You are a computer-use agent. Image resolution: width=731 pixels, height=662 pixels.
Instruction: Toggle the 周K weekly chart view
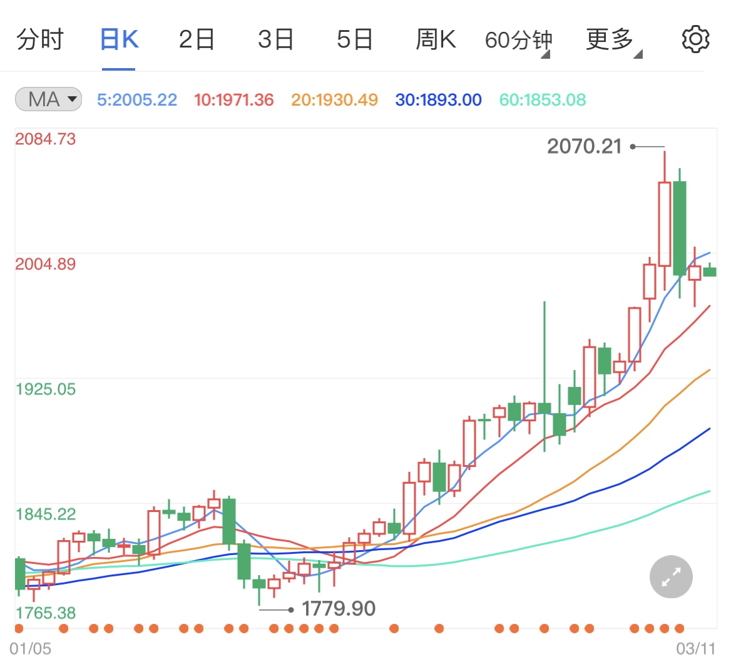[x=436, y=38]
